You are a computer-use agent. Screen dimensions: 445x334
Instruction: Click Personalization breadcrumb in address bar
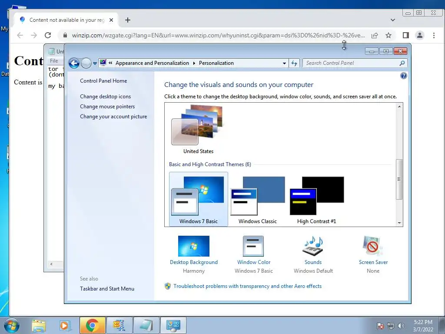coord(216,63)
